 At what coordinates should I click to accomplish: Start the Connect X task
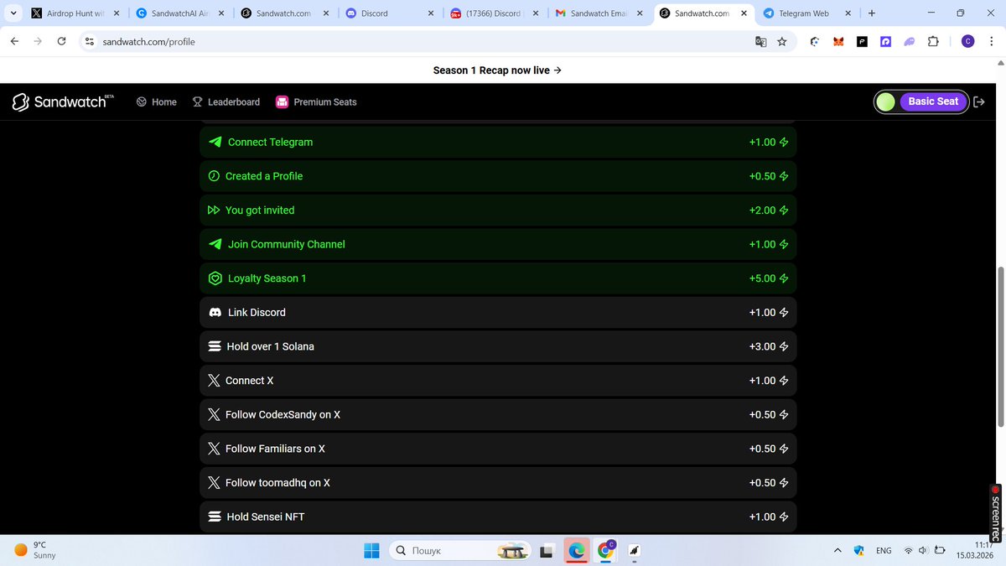point(498,381)
